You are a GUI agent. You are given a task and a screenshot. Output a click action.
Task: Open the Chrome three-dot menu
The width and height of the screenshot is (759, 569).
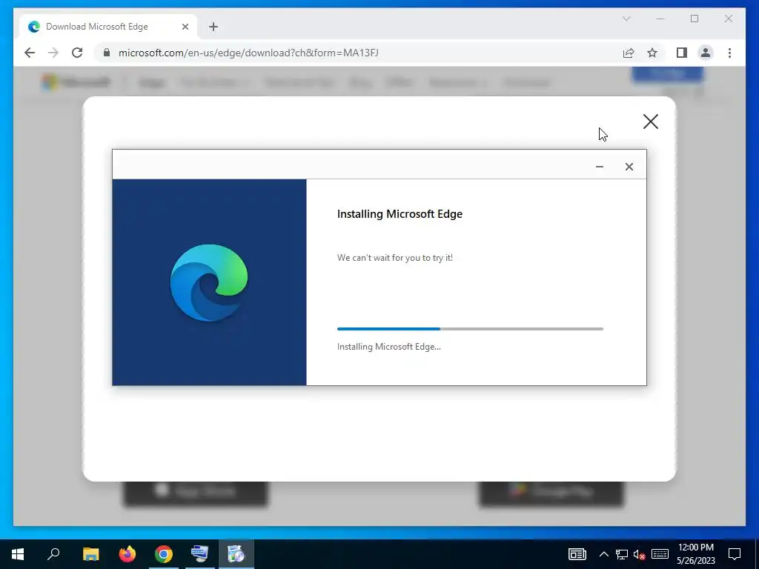click(x=729, y=53)
